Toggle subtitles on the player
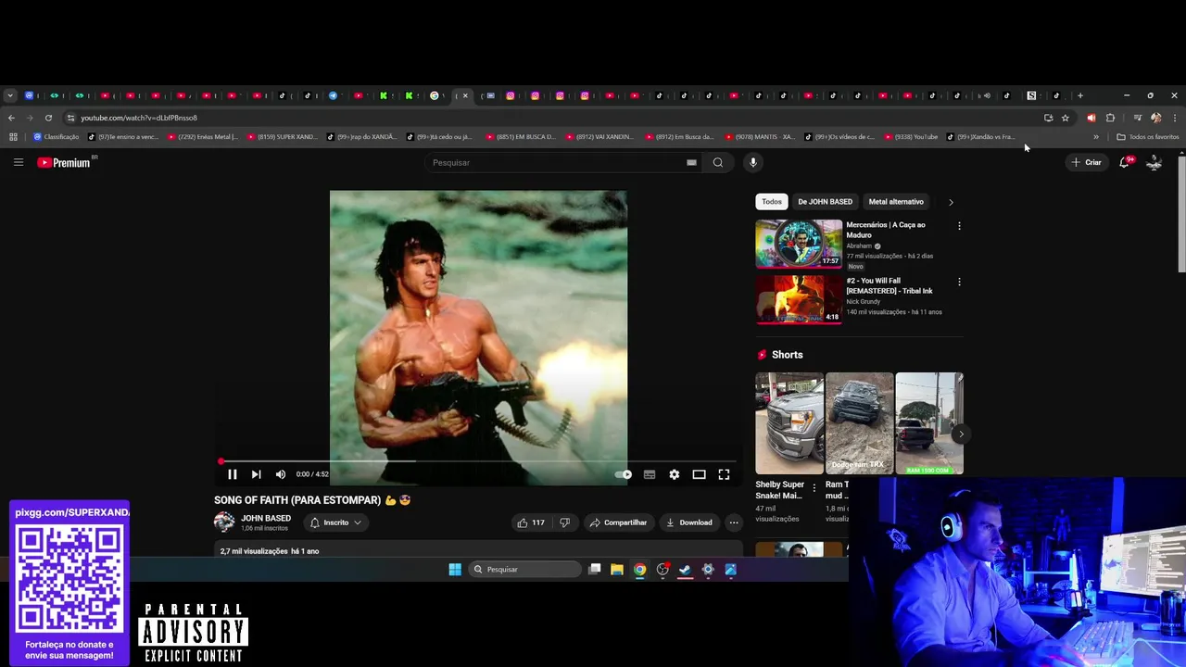 point(650,474)
